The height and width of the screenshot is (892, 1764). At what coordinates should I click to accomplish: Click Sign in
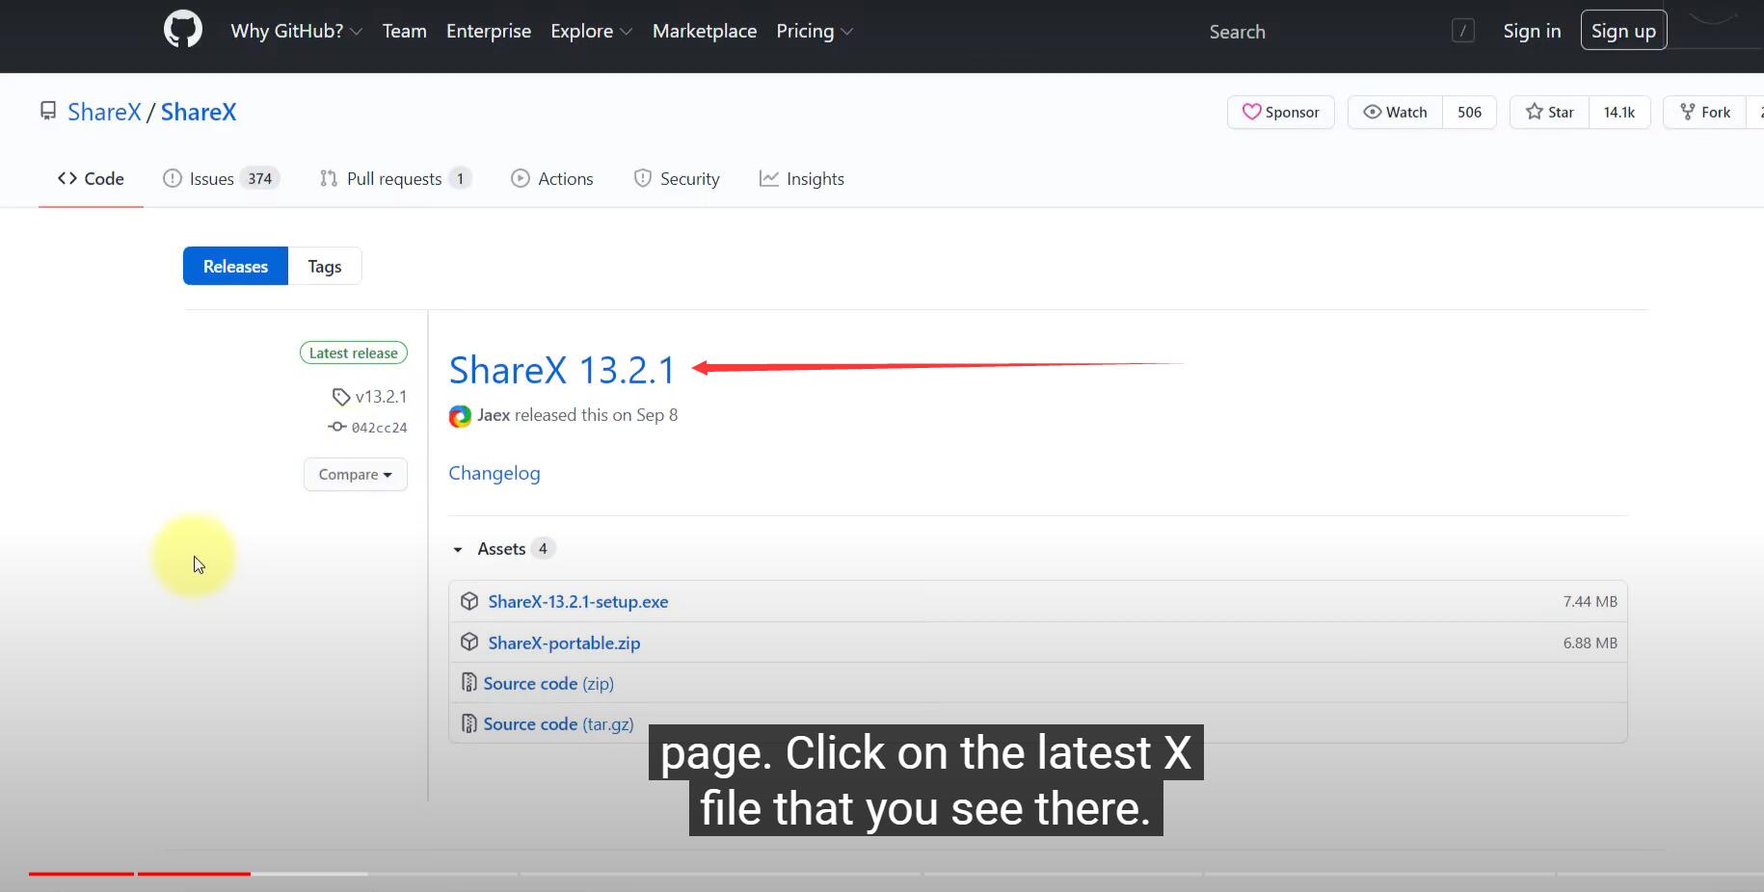pyautogui.click(x=1532, y=31)
